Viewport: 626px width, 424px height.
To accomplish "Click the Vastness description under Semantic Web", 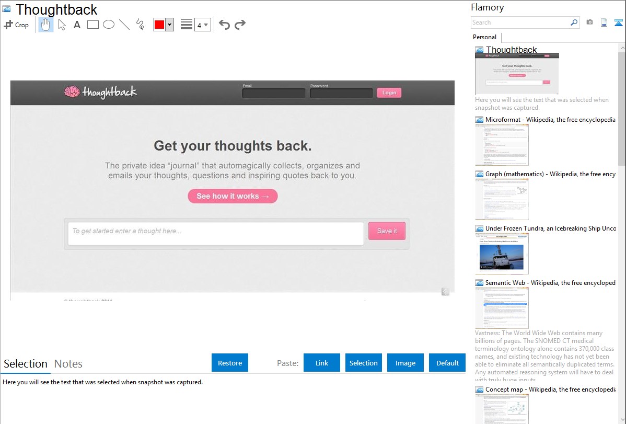I will [544, 356].
